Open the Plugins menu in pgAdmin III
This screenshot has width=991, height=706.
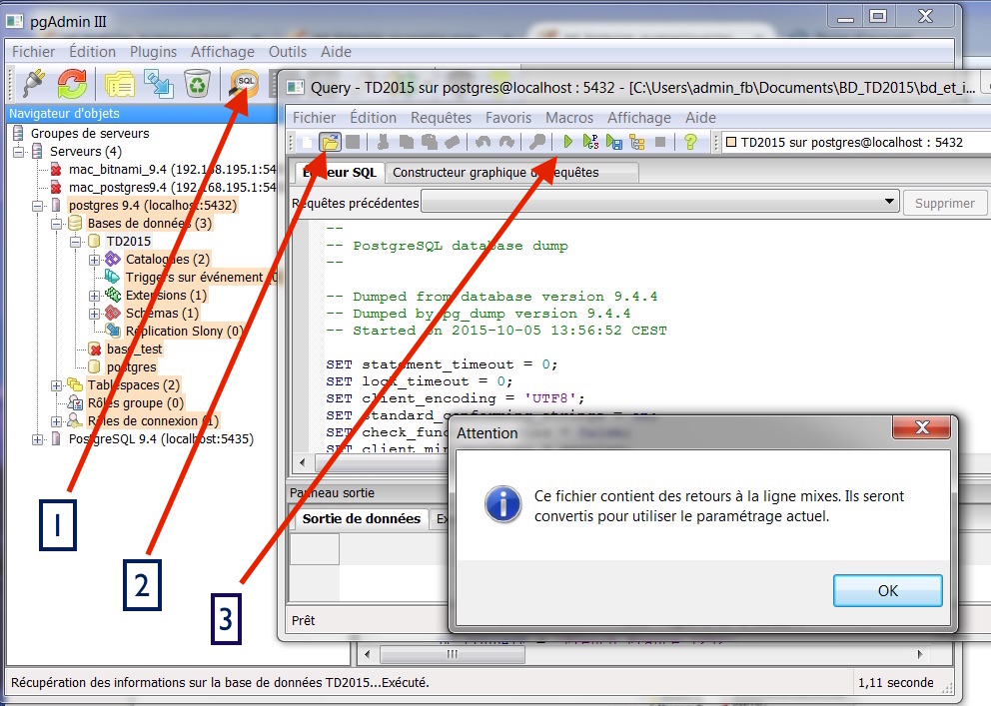153,52
